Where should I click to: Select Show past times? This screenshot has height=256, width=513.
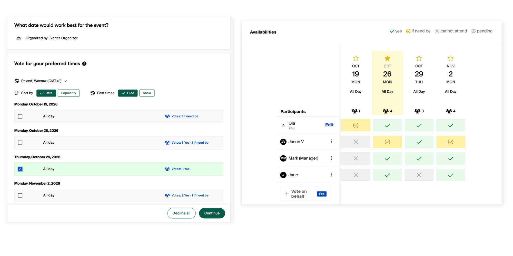[x=147, y=93]
